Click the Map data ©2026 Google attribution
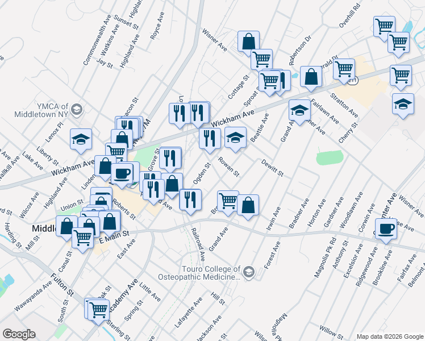 (x=390, y=337)
